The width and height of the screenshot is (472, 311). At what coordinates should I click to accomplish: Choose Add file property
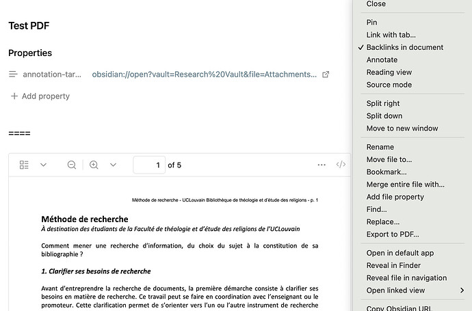(x=395, y=197)
